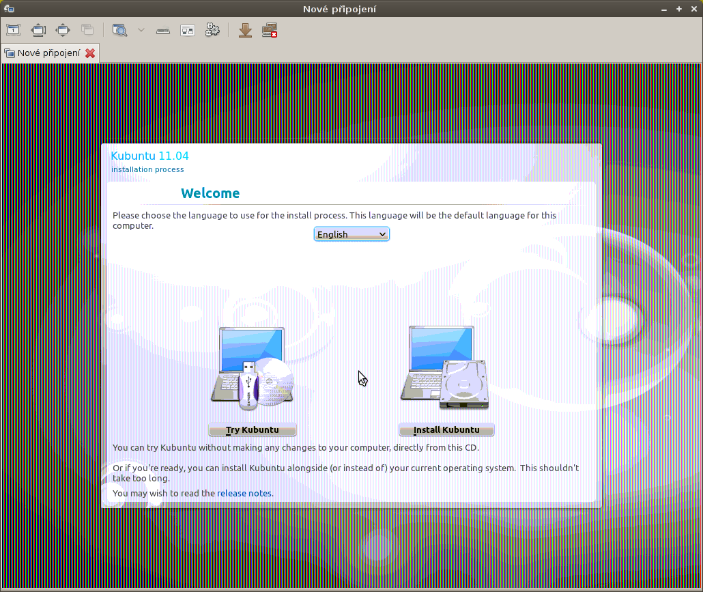The width and height of the screenshot is (703, 592).
Task: Close the Nové připojení tab
Action: tap(90, 53)
